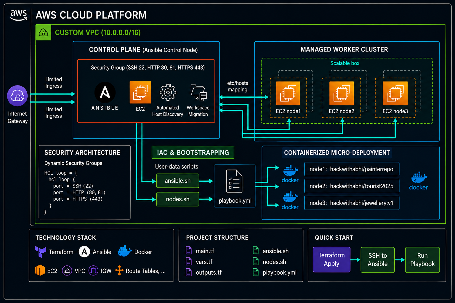
Task: Click the Docker whale in Technology Stack
Action: (x=125, y=251)
